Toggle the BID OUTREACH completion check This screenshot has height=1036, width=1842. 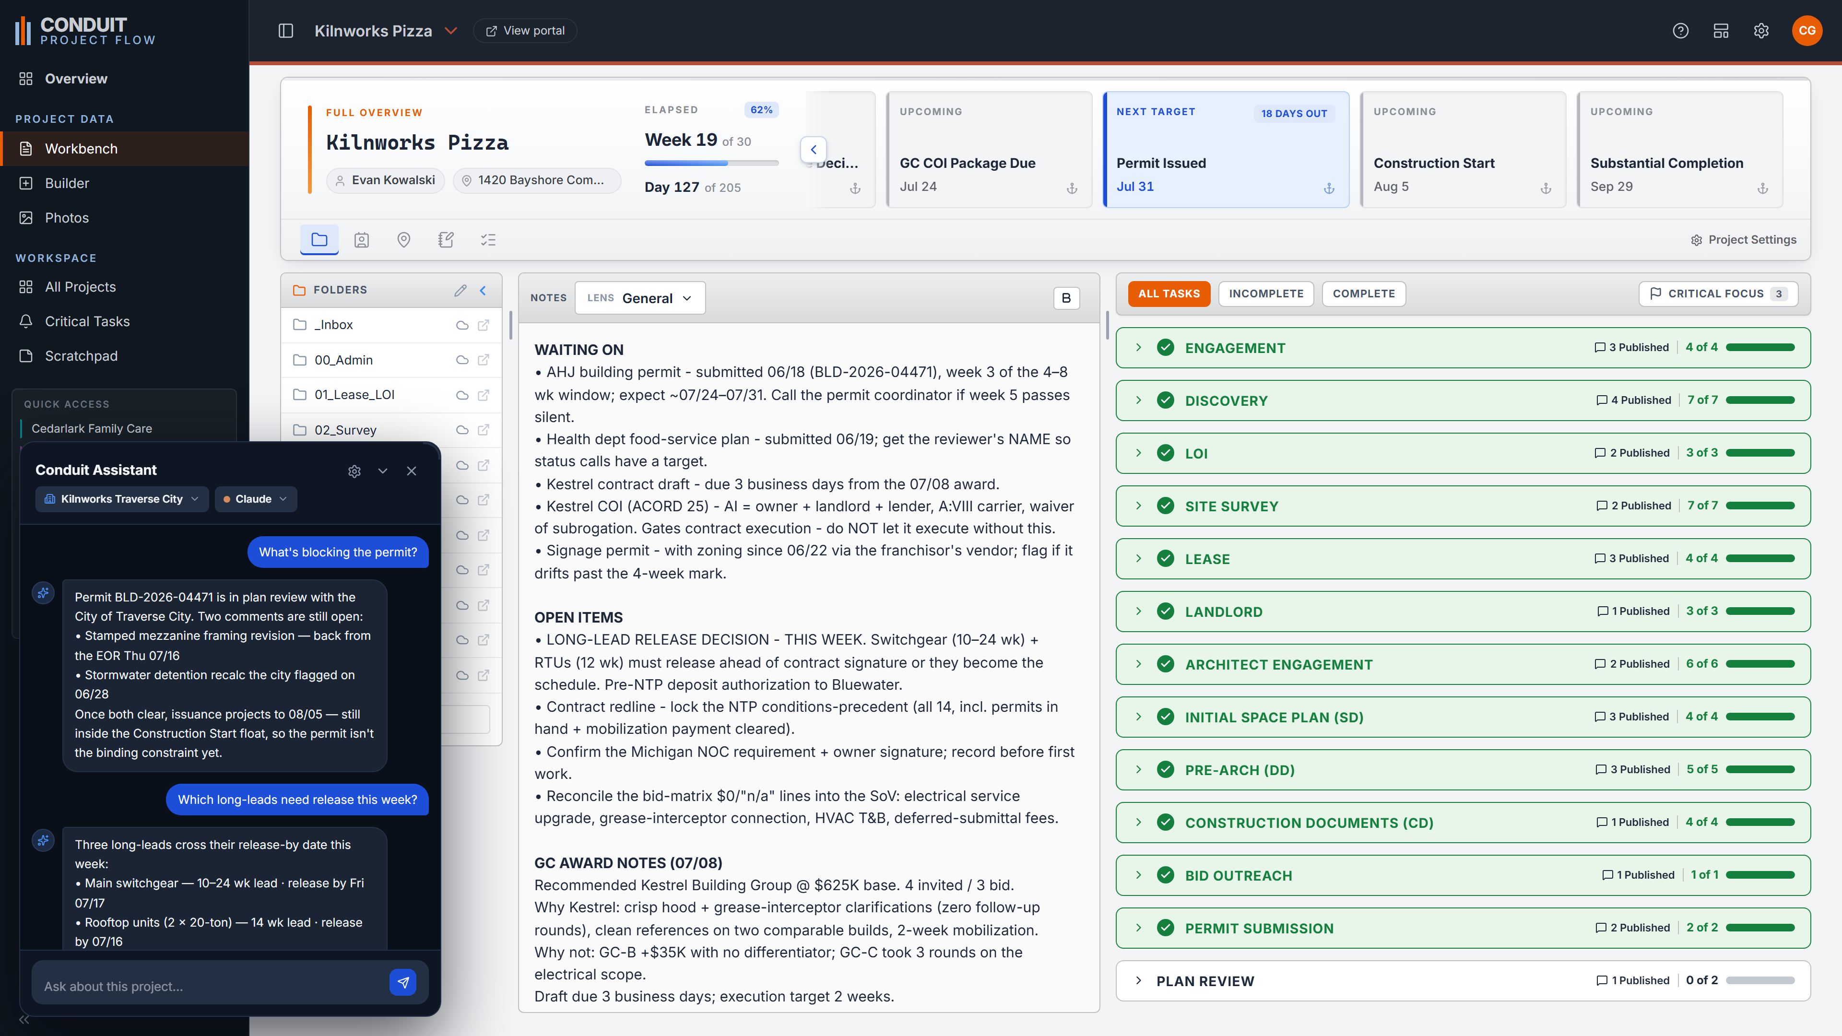tap(1166, 875)
